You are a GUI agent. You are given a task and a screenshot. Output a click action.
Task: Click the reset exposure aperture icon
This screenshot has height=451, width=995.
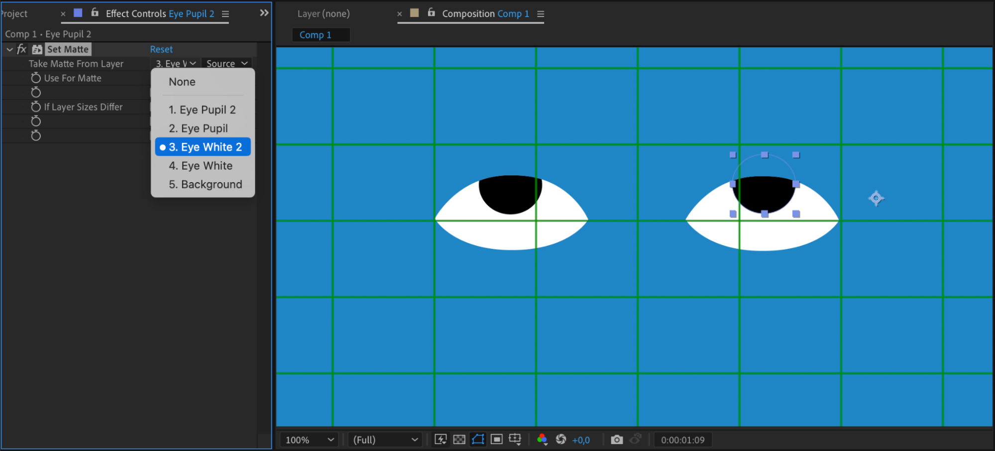click(561, 440)
